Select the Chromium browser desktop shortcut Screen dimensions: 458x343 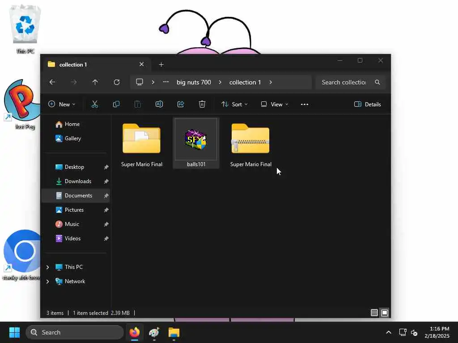21,255
